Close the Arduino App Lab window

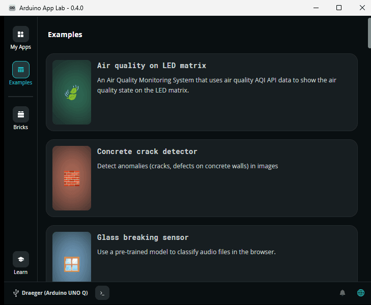pos(361,8)
